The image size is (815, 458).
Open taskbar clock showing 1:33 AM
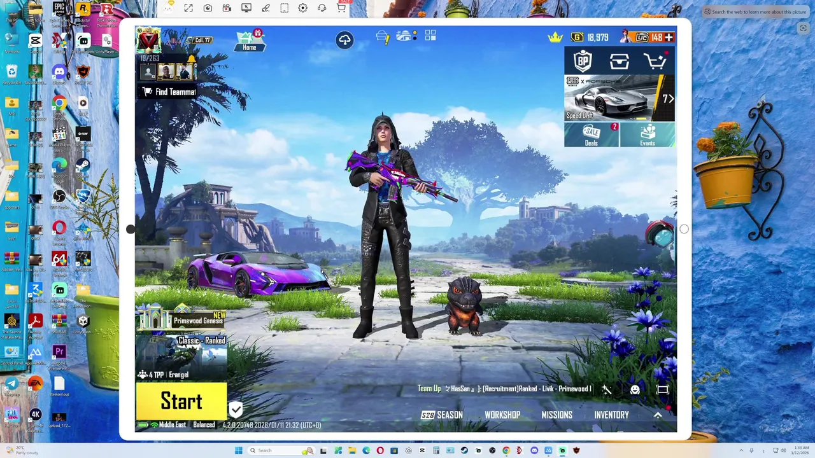click(x=800, y=450)
